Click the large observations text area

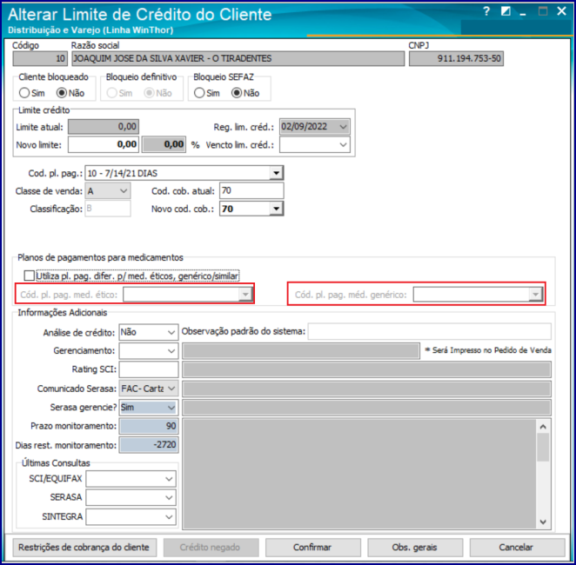coord(359,474)
